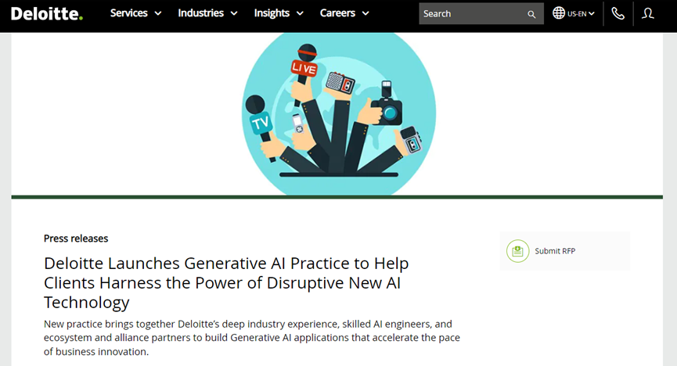Click the Submit RFP link text
Image resolution: width=677 pixels, height=366 pixels.
point(555,251)
